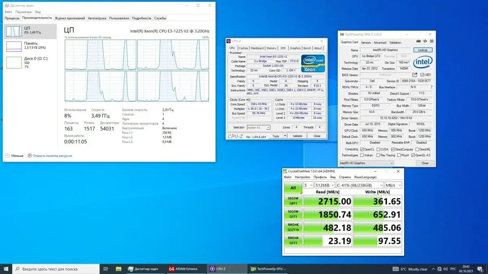Switch to the Sensors tab in GPU-Z
Image resolution: width=488 pixels, height=274 pixels.
pyautogui.click(x=366, y=42)
